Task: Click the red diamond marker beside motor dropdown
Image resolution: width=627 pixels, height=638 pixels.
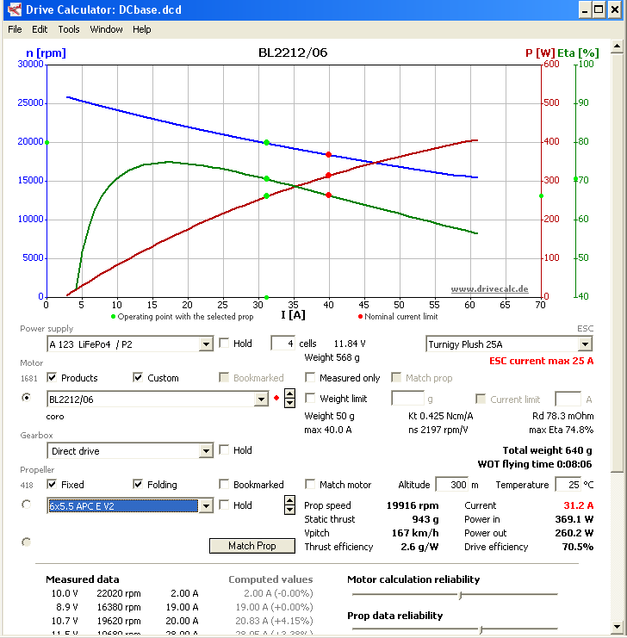Action: tap(276, 400)
